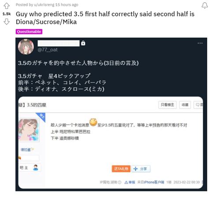Click the lock icon beside the redacted name
The image size is (209, 198).
(x=83, y=43)
